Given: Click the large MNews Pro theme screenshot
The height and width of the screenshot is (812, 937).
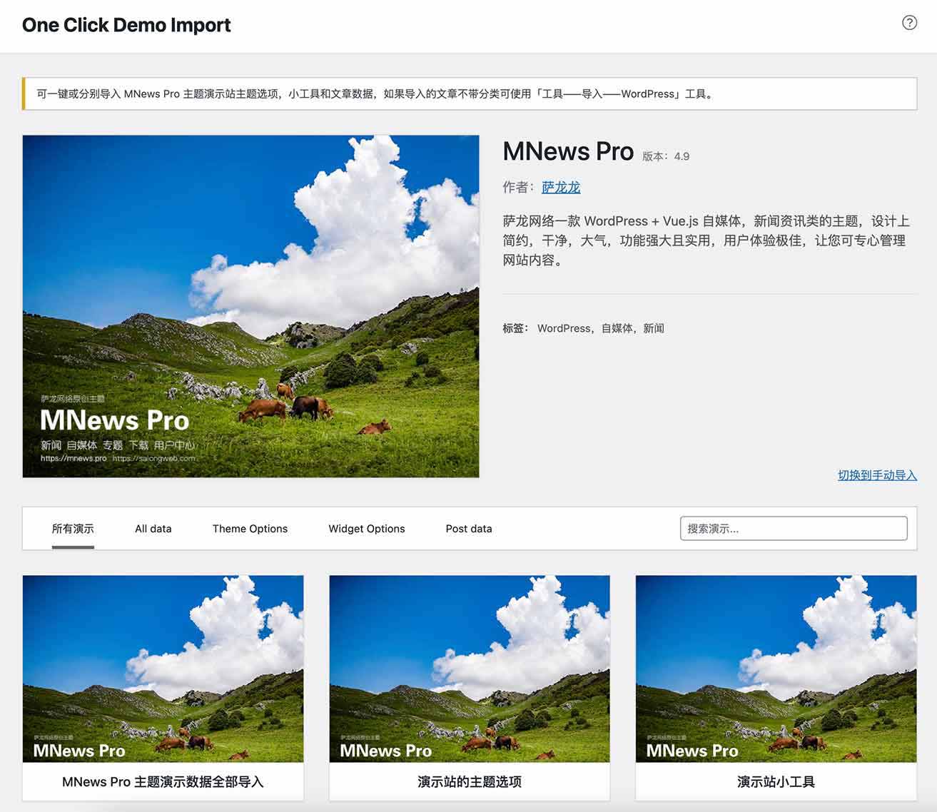Looking at the screenshot, I should click(251, 306).
